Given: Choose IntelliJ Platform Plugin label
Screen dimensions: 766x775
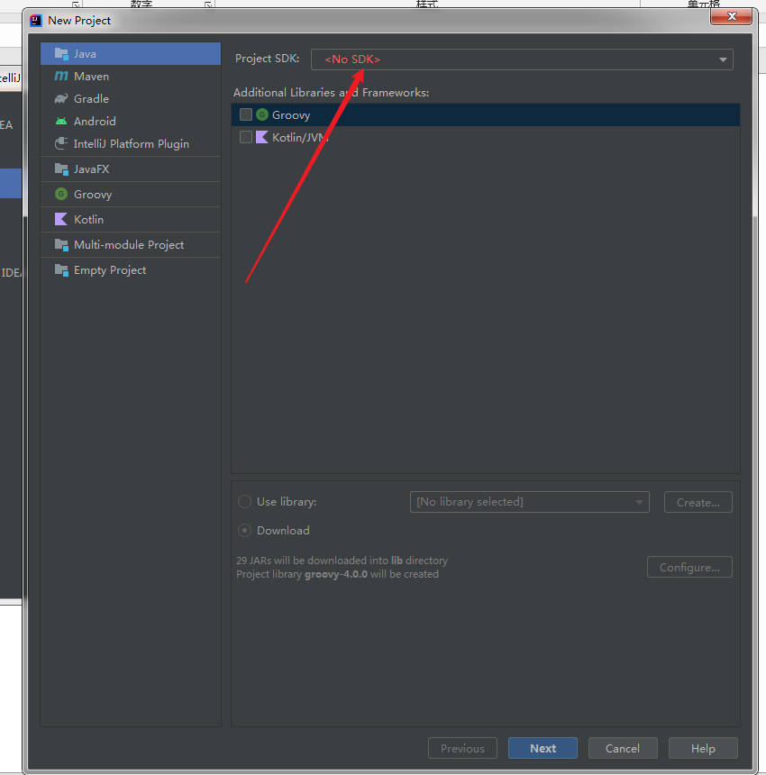Looking at the screenshot, I should 132,144.
